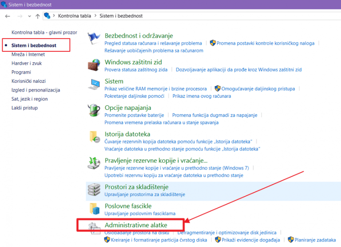This screenshot has width=341, height=247.
Task: Click Vraćanje datoteka u prethodno stanje link
Action: pyautogui.click(x=182, y=149)
